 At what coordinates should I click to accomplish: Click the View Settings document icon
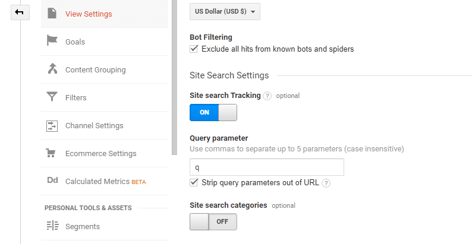click(x=52, y=13)
